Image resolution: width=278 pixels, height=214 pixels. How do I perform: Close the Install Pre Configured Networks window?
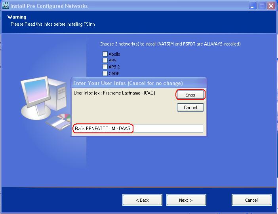pyautogui.click(x=271, y=6)
